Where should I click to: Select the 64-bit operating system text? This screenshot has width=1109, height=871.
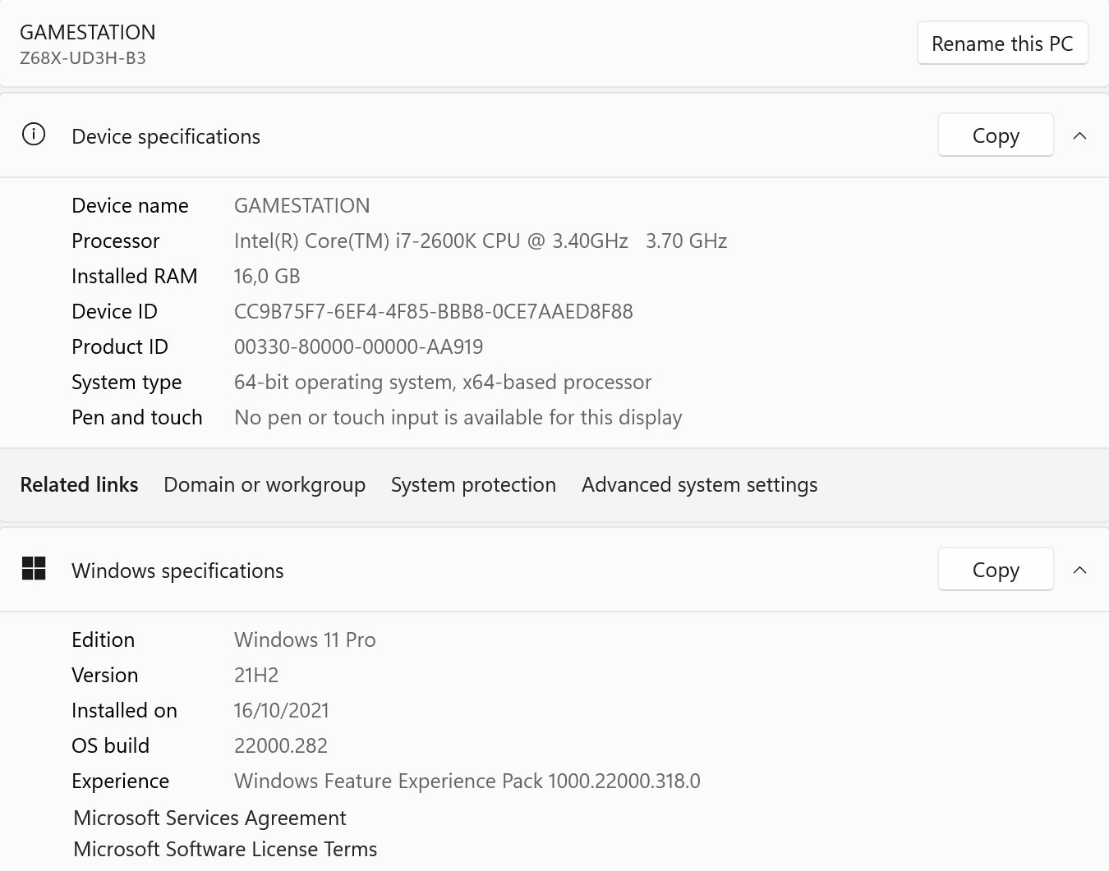pyautogui.click(x=443, y=383)
